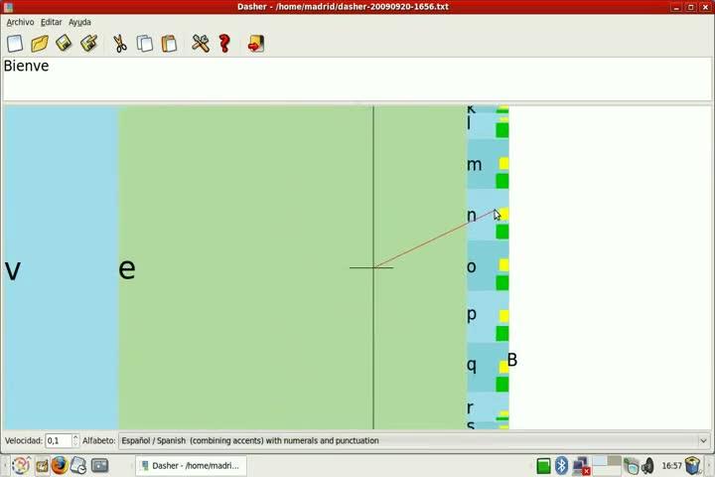
Task: Click the green monitor tray icon
Action: 543,466
